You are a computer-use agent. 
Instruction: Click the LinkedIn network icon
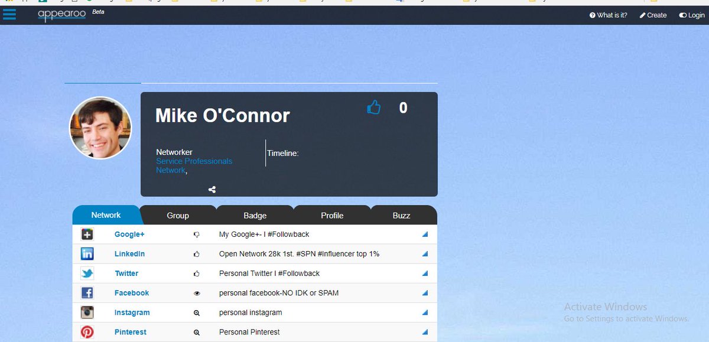pos(87,254)
